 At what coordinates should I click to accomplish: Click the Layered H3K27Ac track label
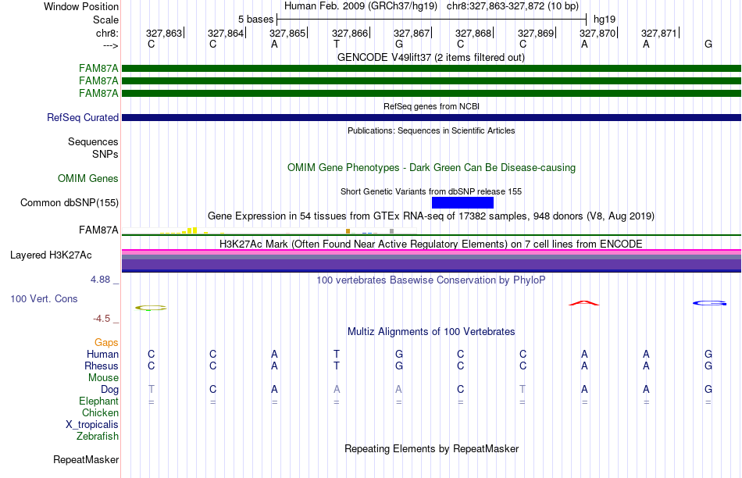coord(51,255)
